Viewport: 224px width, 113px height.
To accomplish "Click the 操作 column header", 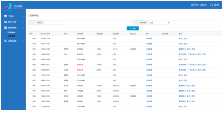I will tap(180, 34).
